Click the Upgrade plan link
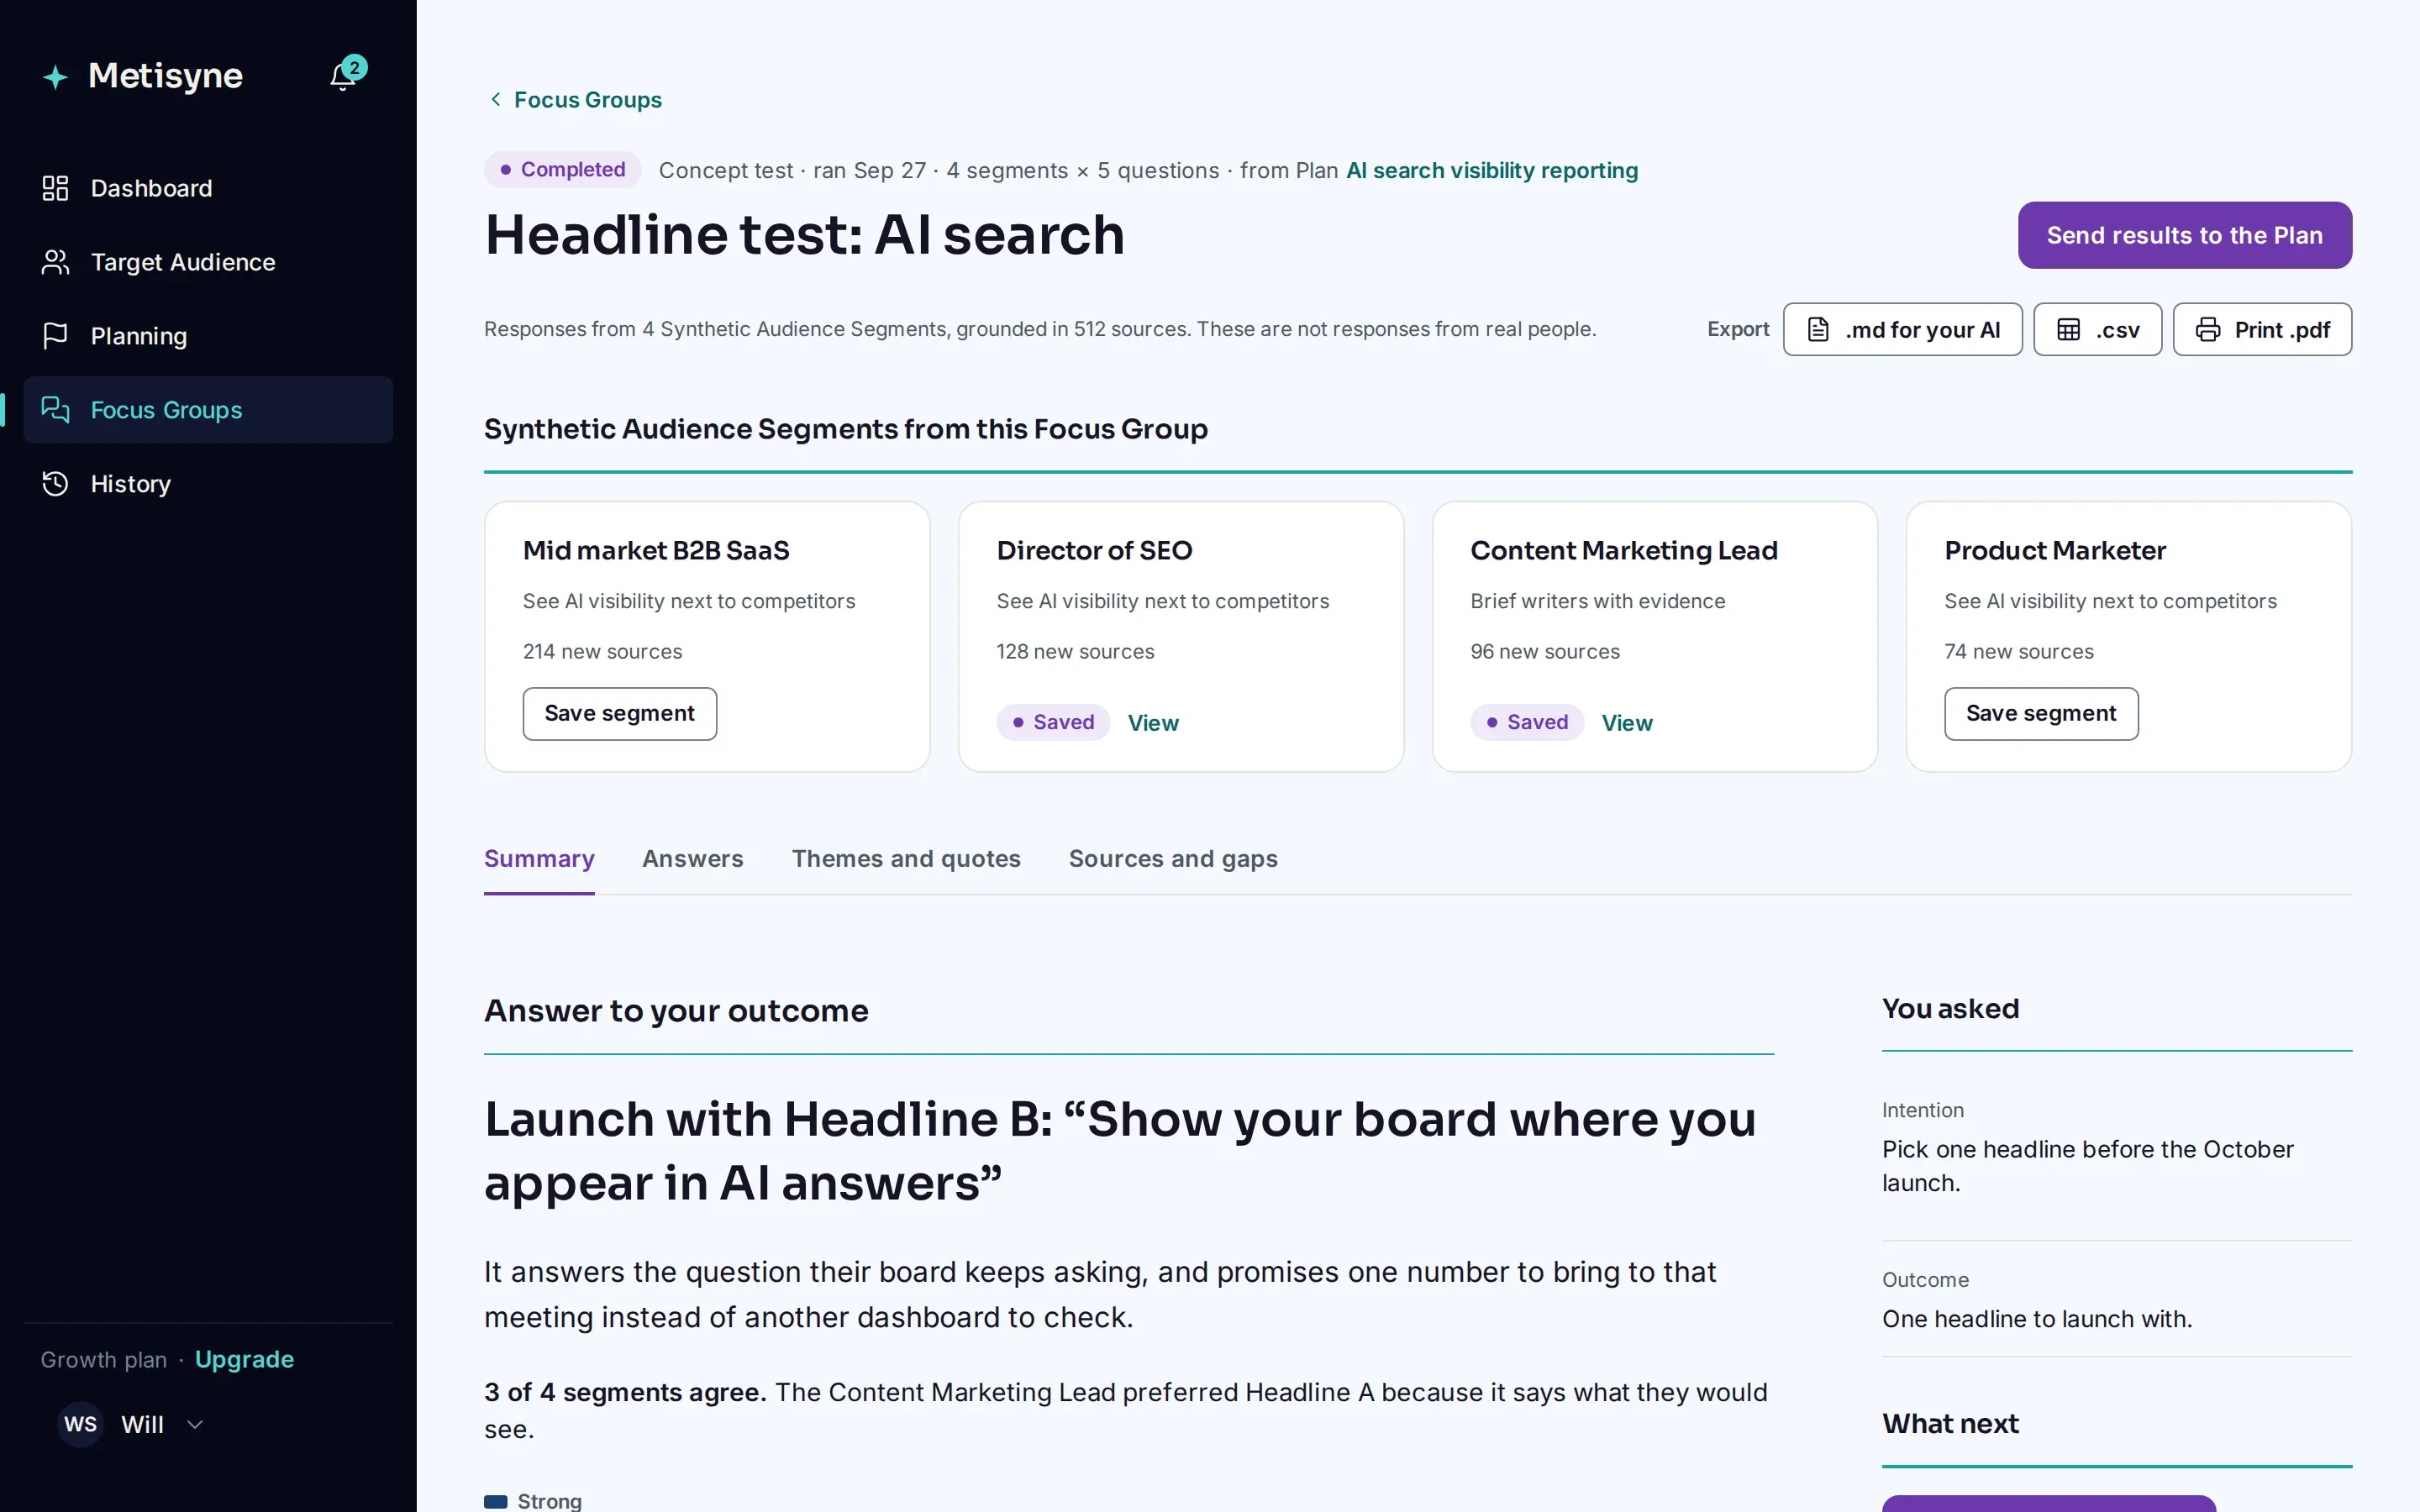 click(x=244, y=1360)
